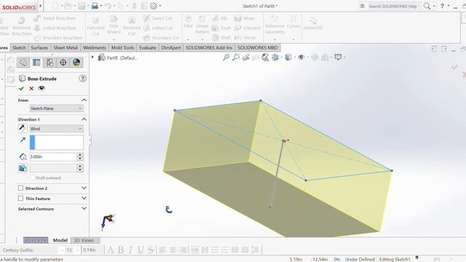Confirm Boss-Extrude with the green checkmark

click(21, 89)
